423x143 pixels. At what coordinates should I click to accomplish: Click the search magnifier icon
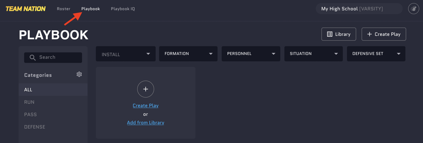(x=33, y=58)
